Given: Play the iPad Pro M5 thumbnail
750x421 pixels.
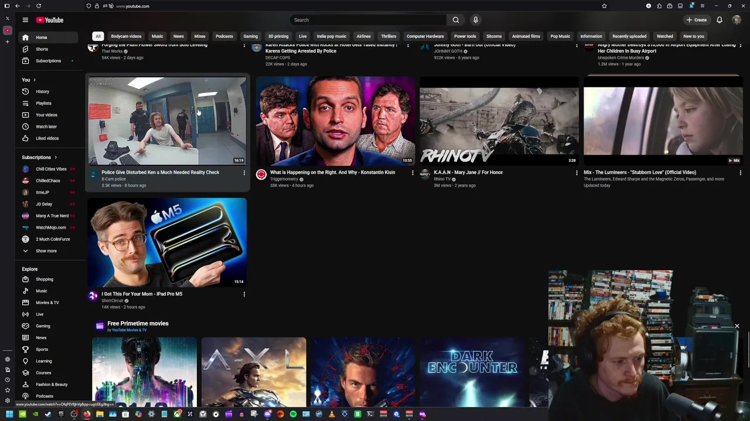Looking at the screenshot, I should point(167,242).
